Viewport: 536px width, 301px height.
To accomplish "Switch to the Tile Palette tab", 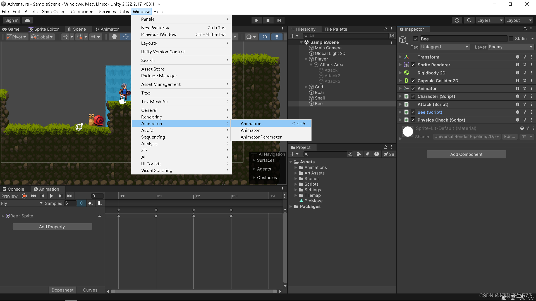I will click(x=336, y=29).
